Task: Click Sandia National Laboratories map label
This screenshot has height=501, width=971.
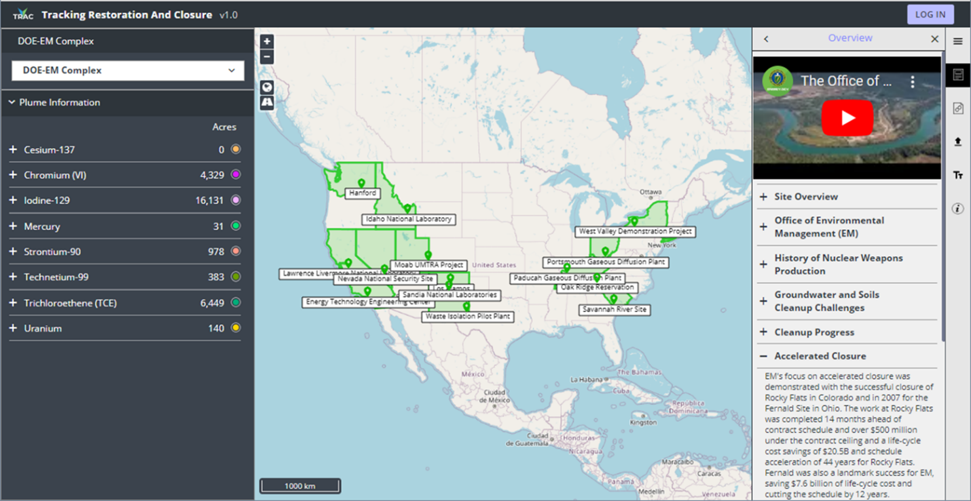Action: 450,295
